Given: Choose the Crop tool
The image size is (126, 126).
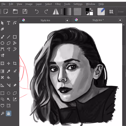Looking at the screenshot, I should tap(15, 63).
